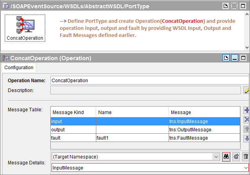The width and height of the screenshot is (250, 175).
Task: Click the PortType description text in diagram
Action: click(x=147, y=28)
